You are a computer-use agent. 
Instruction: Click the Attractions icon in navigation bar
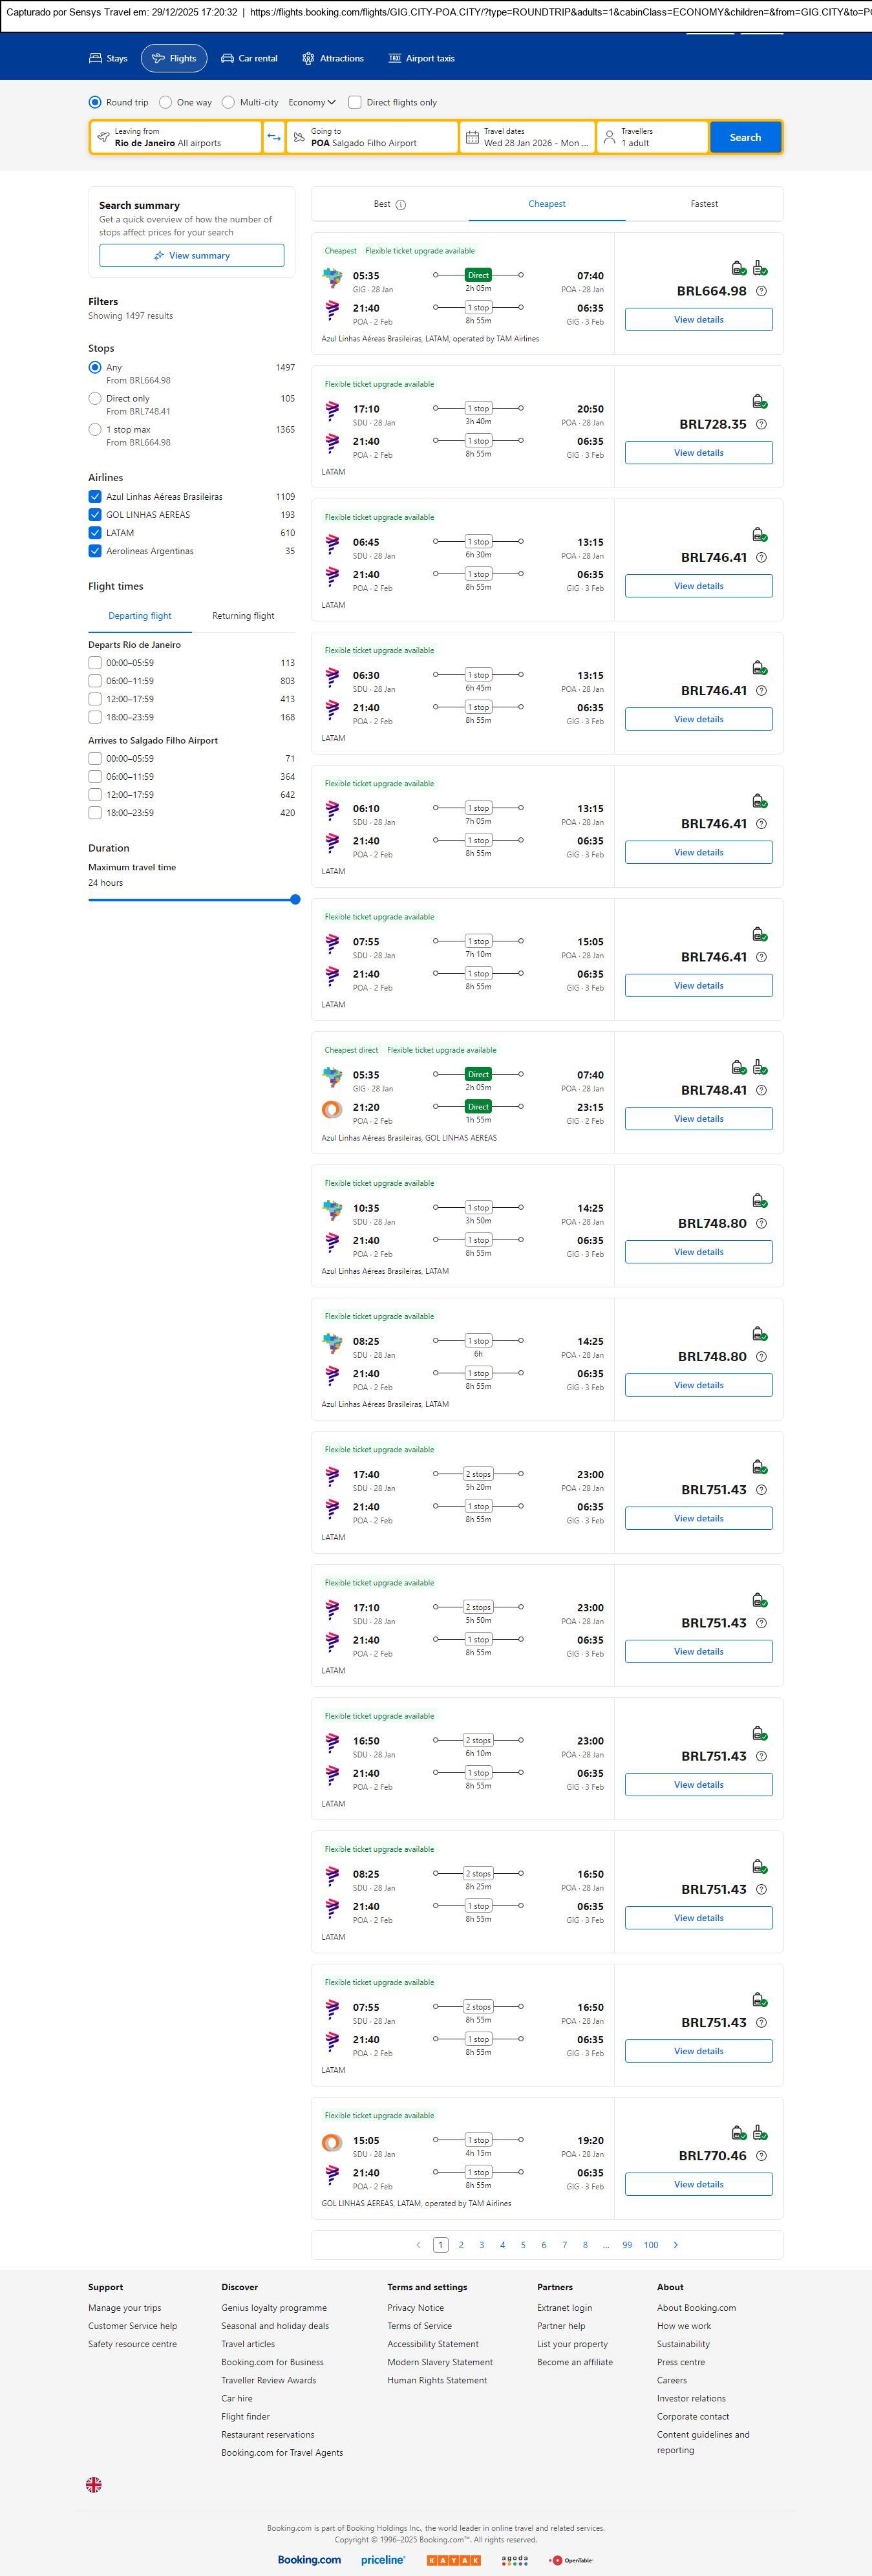308,59
